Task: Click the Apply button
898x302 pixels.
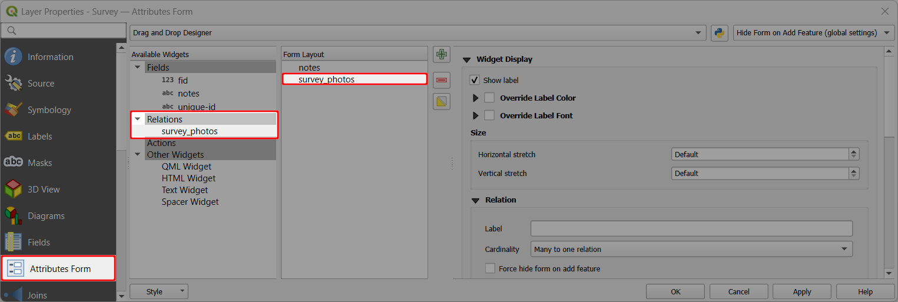Action: 802,291
